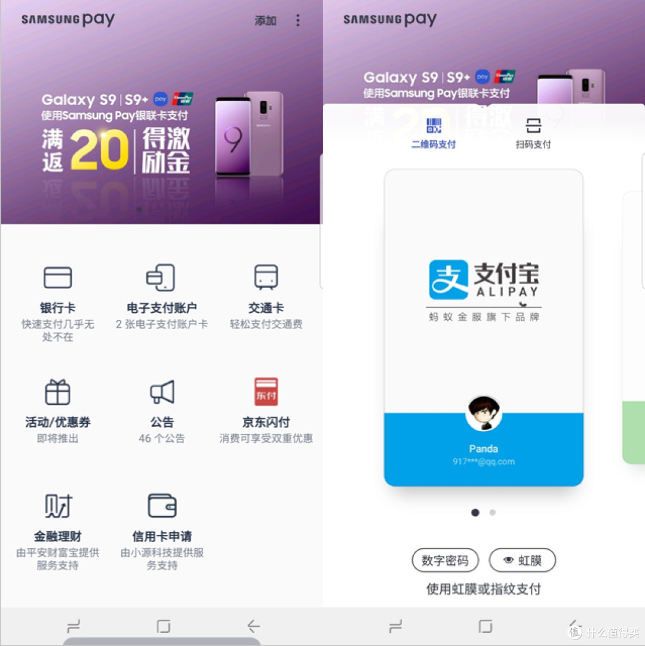The image size is (645, 646).
Task: Tap the Panda account name
Action: (483, 448)
